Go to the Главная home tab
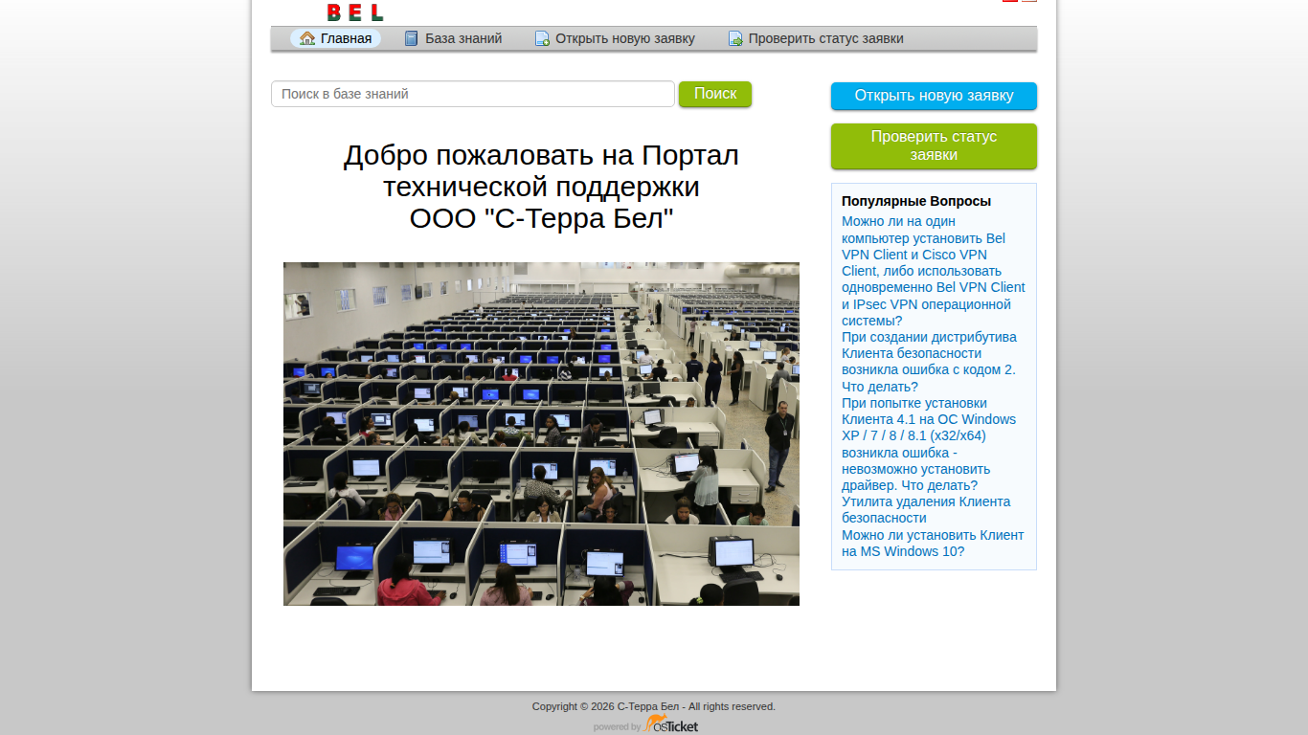Image resolution: width=1308 pixels, height=735 pixels. pos(335,38)
